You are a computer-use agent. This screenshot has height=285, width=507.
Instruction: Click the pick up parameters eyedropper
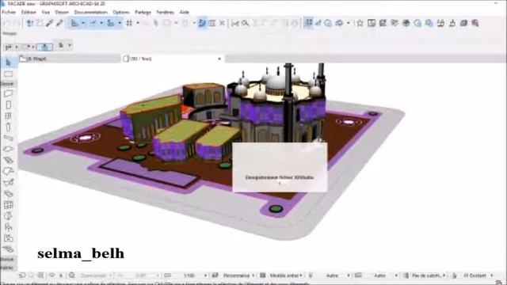49,23
